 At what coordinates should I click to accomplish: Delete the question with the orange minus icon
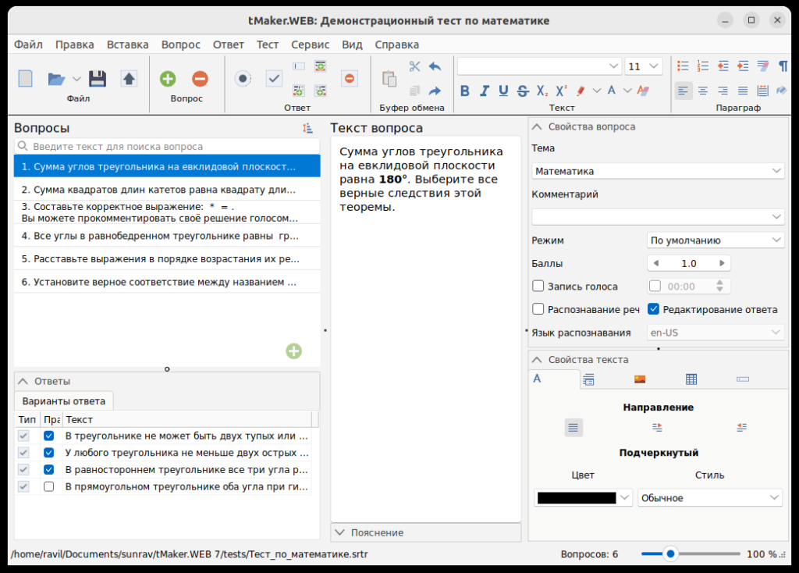coord(201,79)
